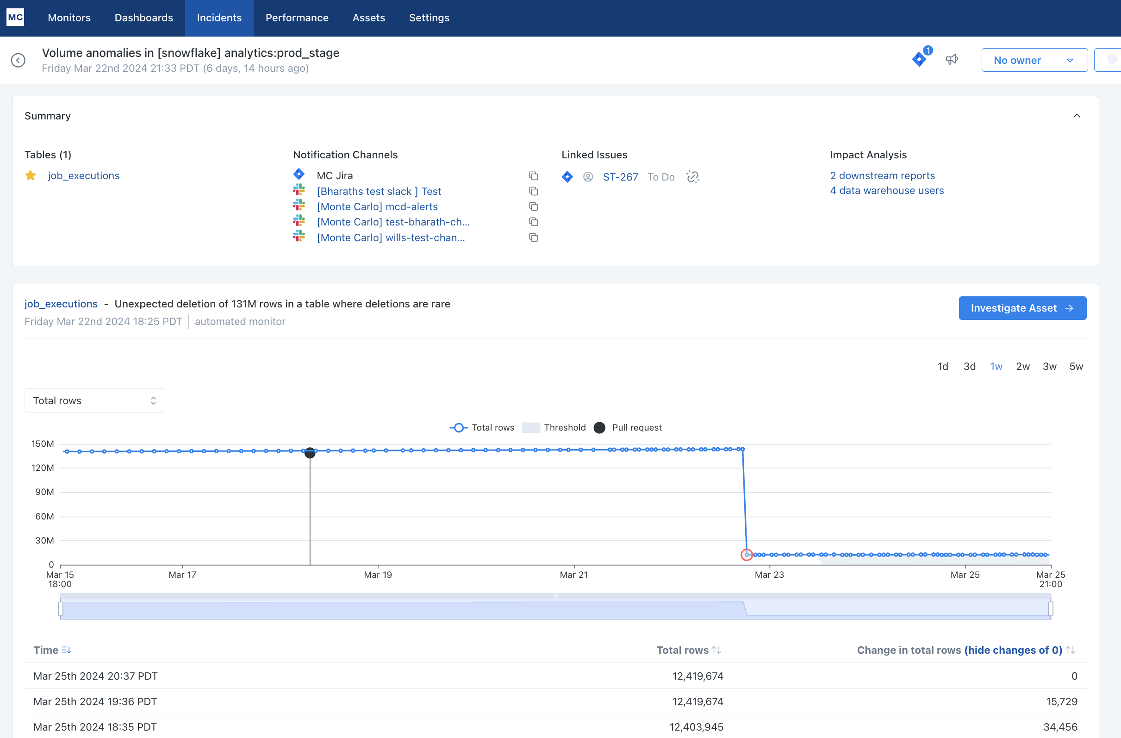This screenshot has height=738, width=1121.
Task: Open the No owner dropdown
Action: 1034,60
